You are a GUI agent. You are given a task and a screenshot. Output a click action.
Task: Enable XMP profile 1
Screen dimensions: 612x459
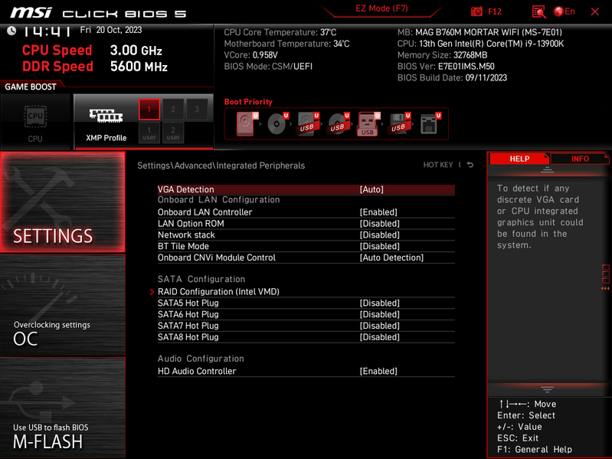pos(149,110)
